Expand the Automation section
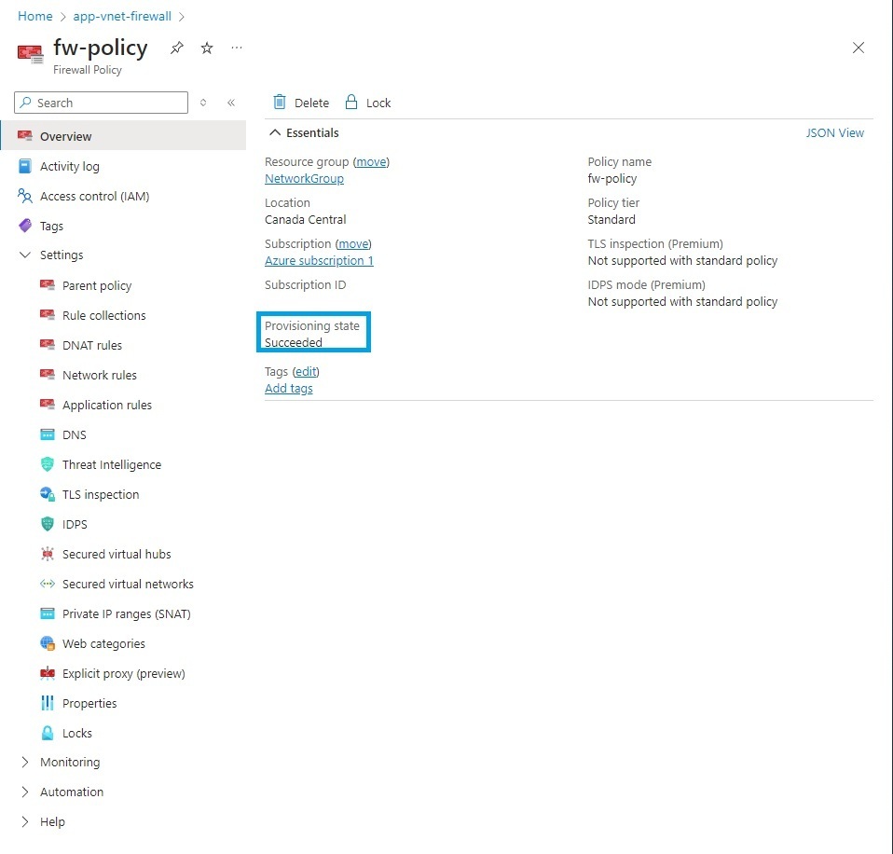Viewport: 893px width, 854px height. [25, 792]
